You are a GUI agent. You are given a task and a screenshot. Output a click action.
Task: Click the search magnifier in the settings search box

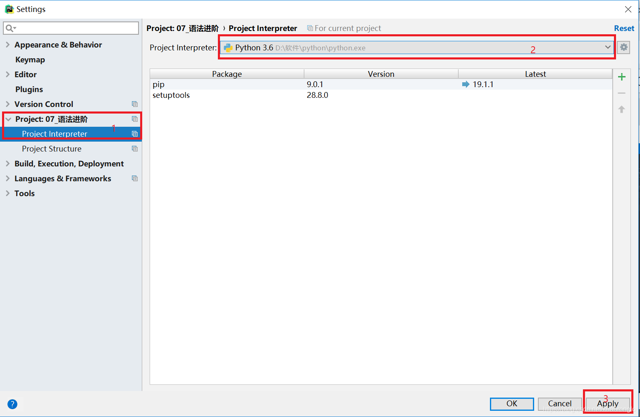point(9,28)
